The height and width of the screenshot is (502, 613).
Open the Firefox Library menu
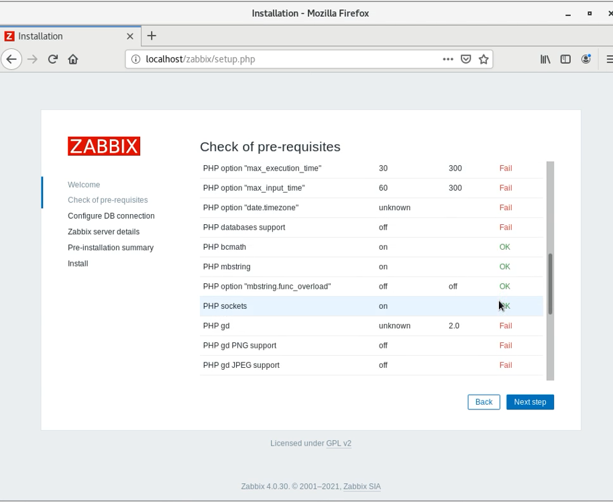click(545, 59)
